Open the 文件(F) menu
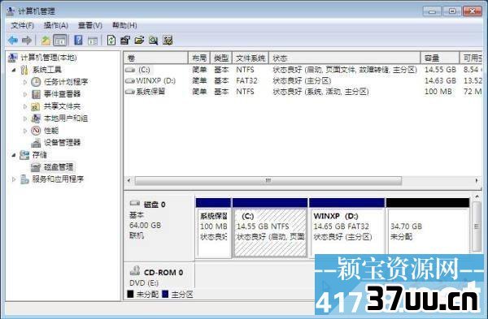488x319 pixels. [x=22, y=25]
